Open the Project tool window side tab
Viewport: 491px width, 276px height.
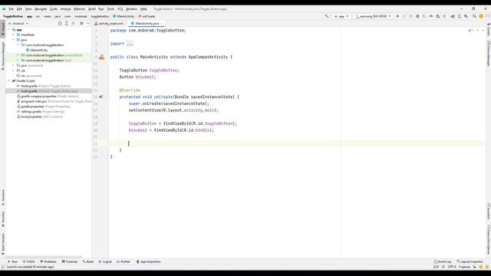click(3, 28)
